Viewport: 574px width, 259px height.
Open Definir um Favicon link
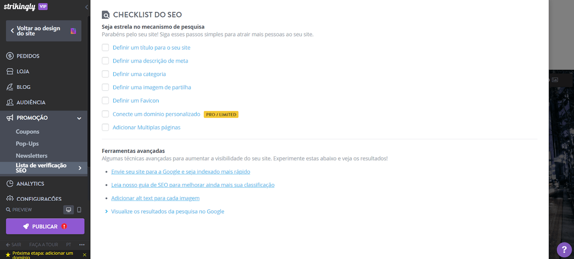click(x=136, y=101)
